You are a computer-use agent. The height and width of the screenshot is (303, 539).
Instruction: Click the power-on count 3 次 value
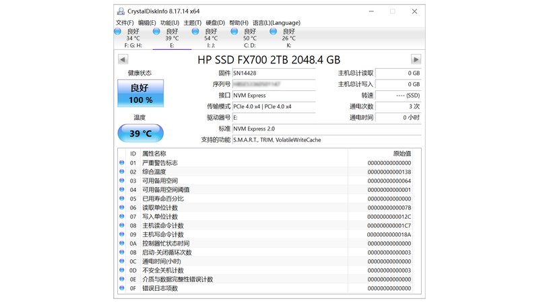point(398,106)
